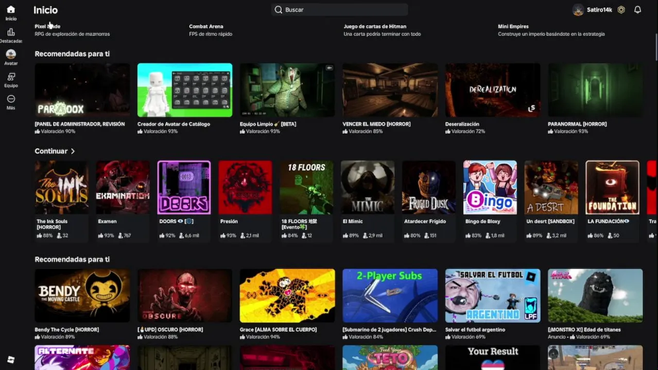Open the Robux hexagon icon
This screenshot has height=370, width=658.
coord(621,10)
